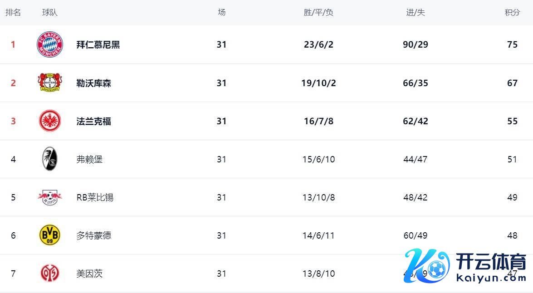Select the RB莱比锡 team link
The width and height of the screenshot is (533, 293).
click(x=95, y=197)
